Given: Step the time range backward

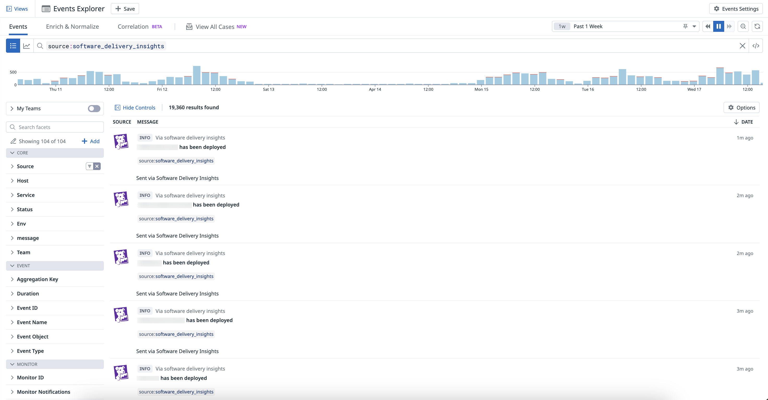Looking at the screenshot, I should pos(707,26).
